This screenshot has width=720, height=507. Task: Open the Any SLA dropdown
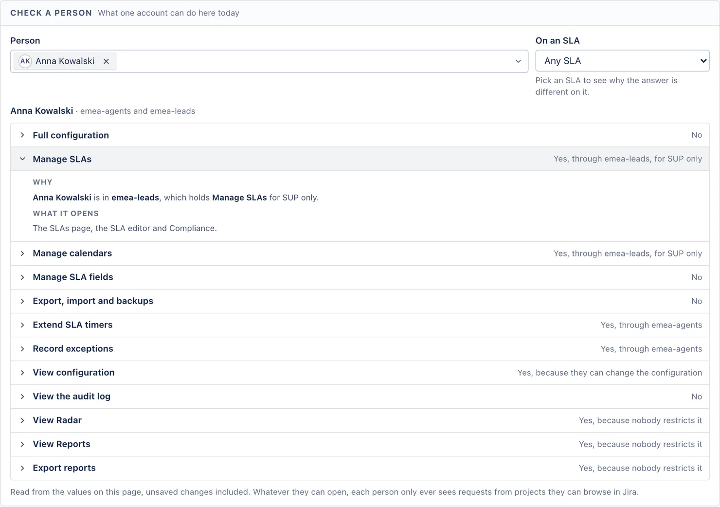[622, 61]
